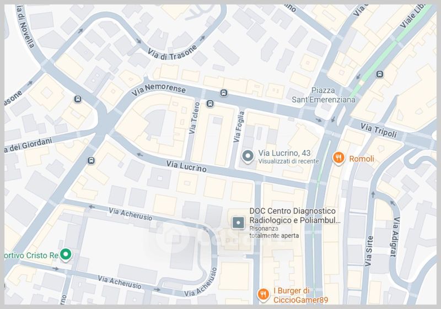Open the I Burger di CiccioGamer89 marker
The height and width of the screenshot is (309, 441).
coord(263,295)
